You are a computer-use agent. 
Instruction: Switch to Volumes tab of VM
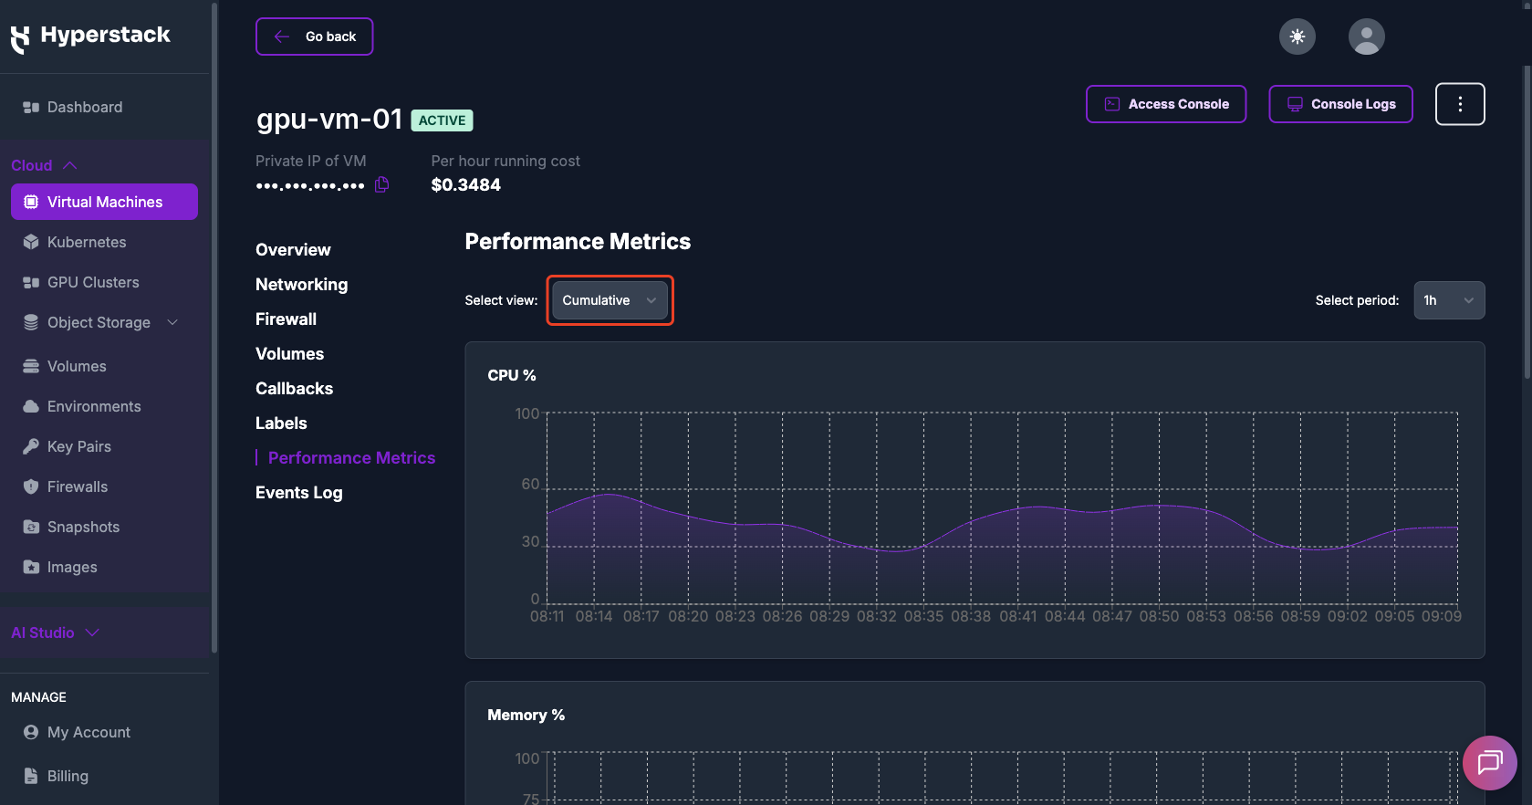tap(289, 354)
